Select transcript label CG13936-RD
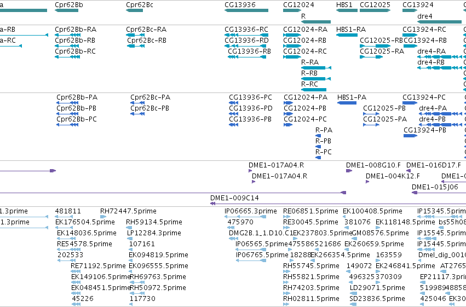This screenshot has height=307, width=466. (x=246, y=40)
